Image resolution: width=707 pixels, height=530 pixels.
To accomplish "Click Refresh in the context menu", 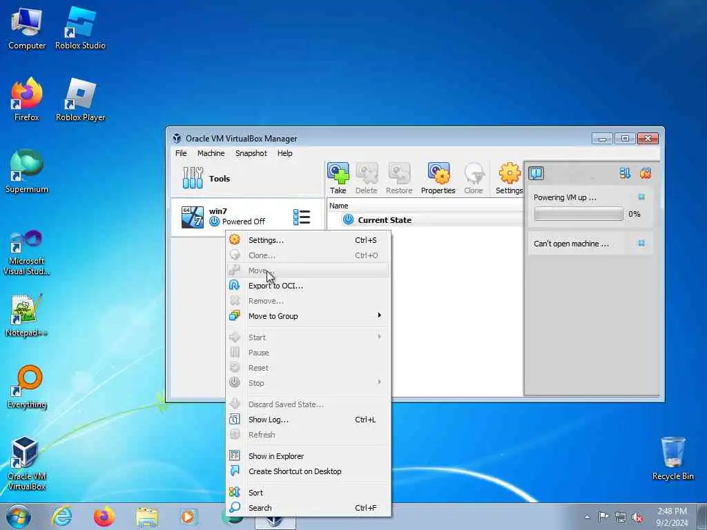I will 308,435.
